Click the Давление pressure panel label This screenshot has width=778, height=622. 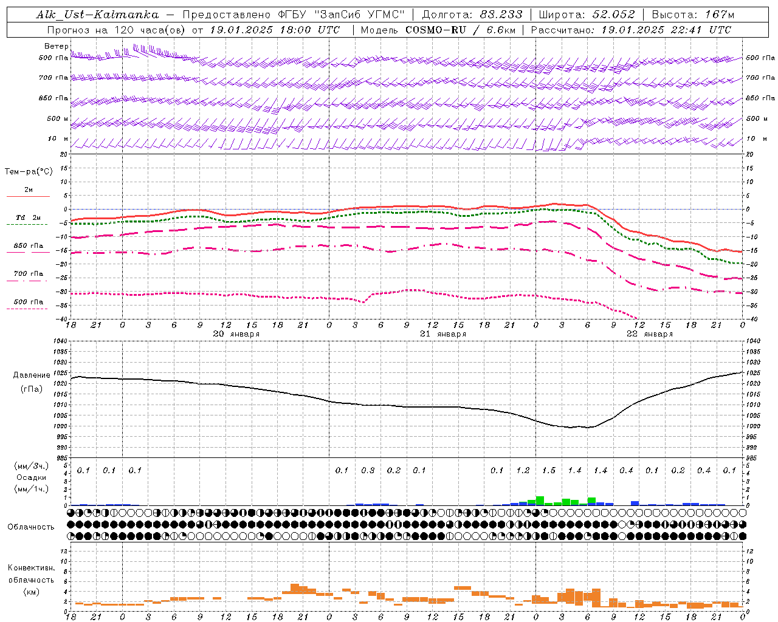(30, 375)
